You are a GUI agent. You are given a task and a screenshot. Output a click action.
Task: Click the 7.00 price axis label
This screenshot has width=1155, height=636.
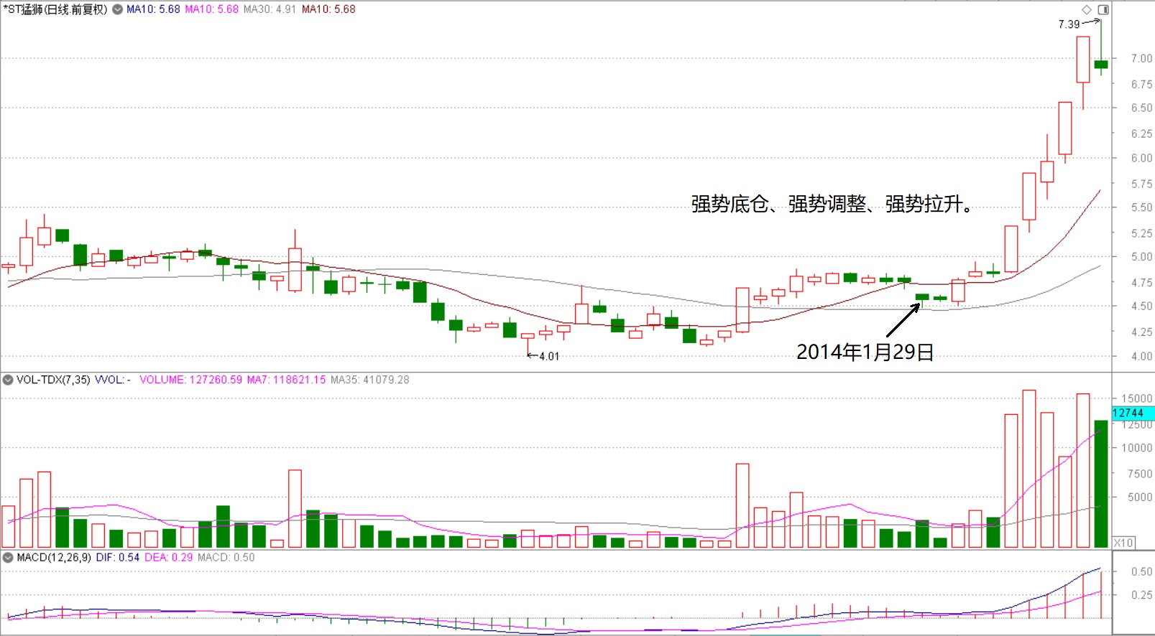pyautogui.click(x=1141, y=58)
